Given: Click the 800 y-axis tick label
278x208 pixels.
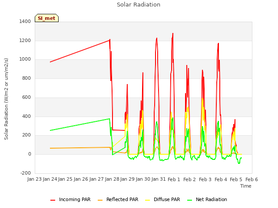Looking at the screenshot, I should point(26,78).
